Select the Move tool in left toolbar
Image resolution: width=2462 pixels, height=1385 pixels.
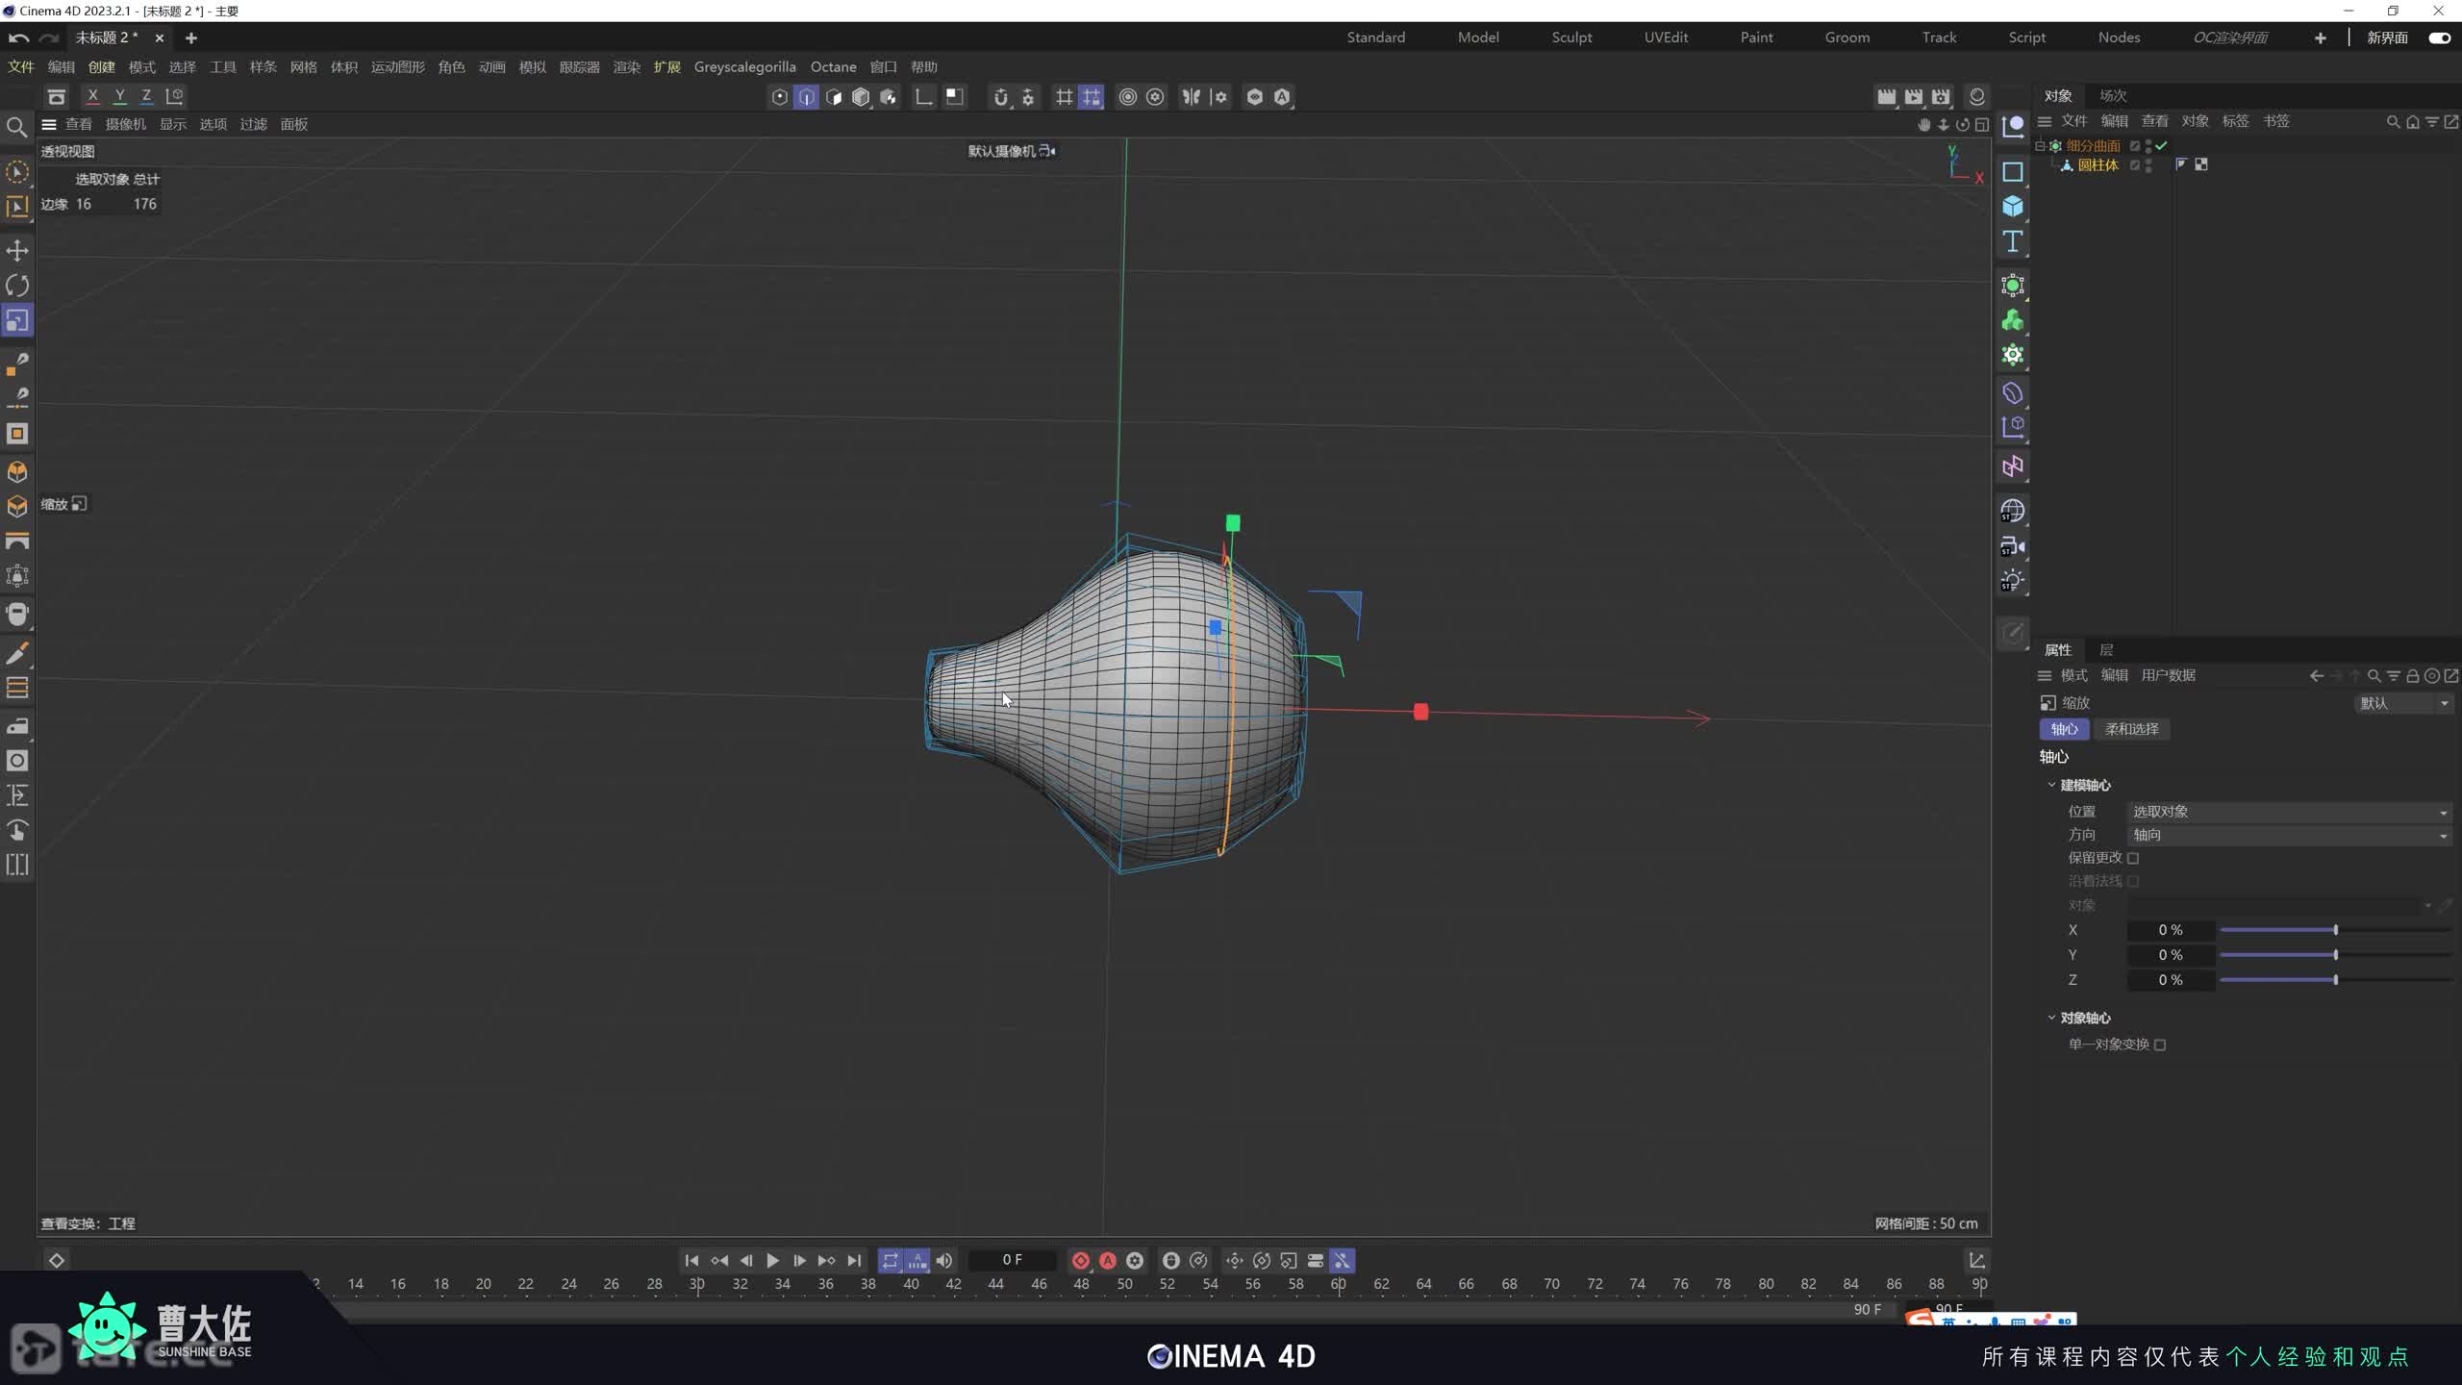point(17,251)
